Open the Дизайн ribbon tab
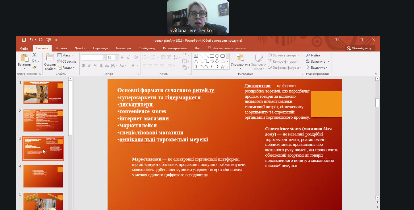 point(80,48)
